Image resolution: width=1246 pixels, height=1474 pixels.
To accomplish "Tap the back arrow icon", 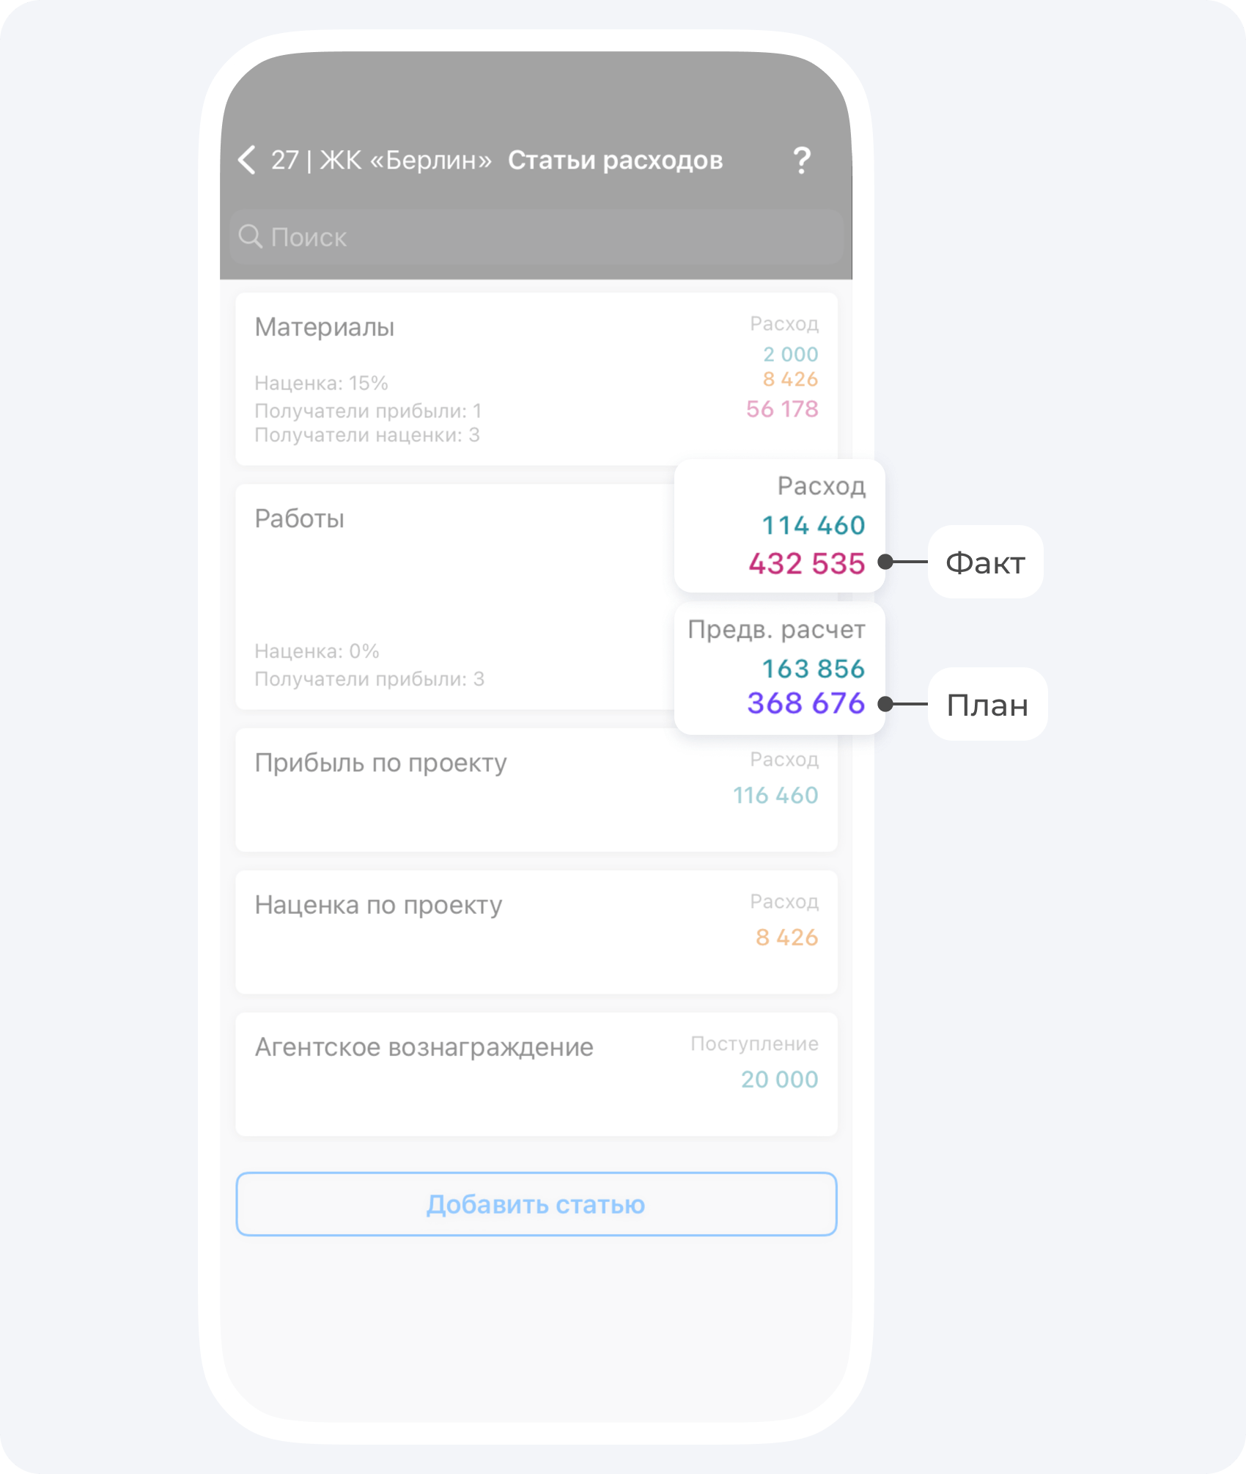I will pyautogui.click(x=247, y=160).
